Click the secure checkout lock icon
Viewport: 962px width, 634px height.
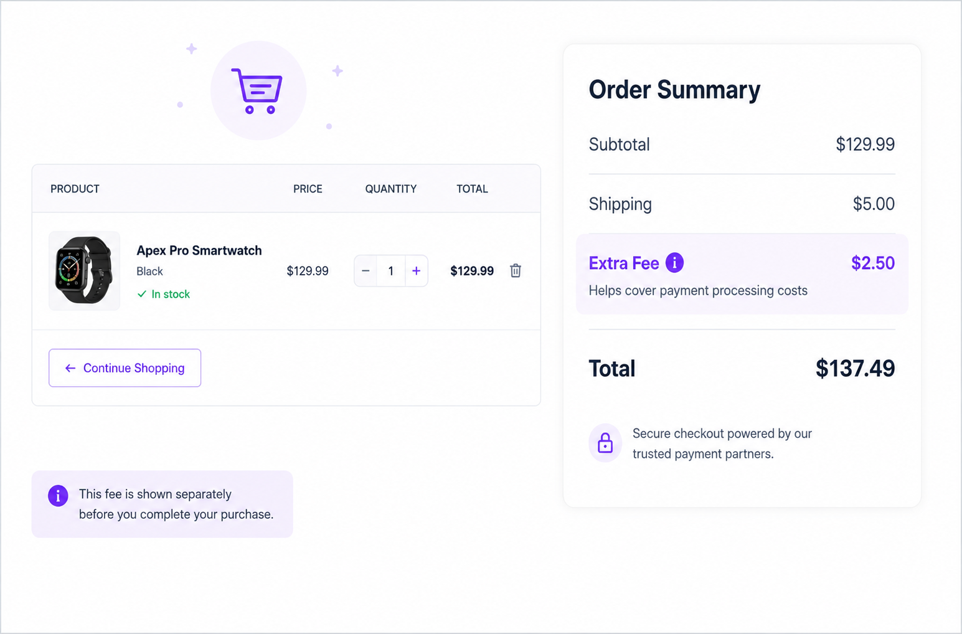605,443
